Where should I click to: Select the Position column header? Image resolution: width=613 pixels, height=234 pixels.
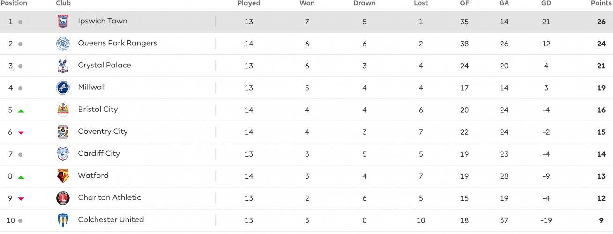click(14, 3)
